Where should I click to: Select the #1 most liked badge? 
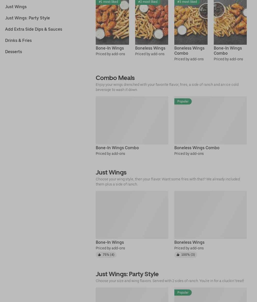pos(108,2)
